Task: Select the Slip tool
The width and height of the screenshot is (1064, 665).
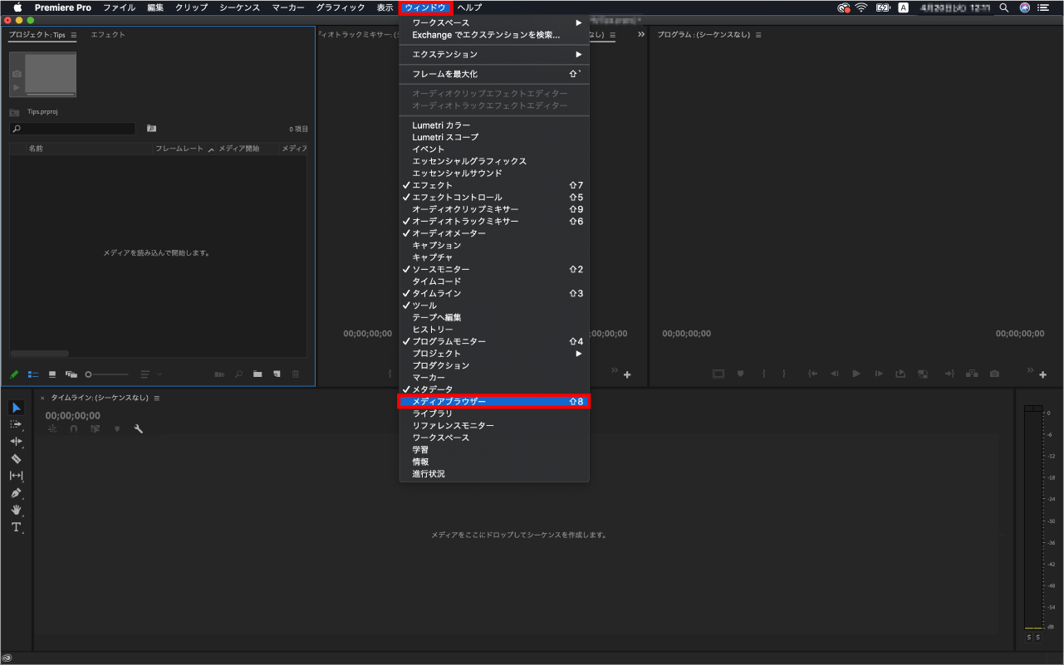Action: coord(16,476)
